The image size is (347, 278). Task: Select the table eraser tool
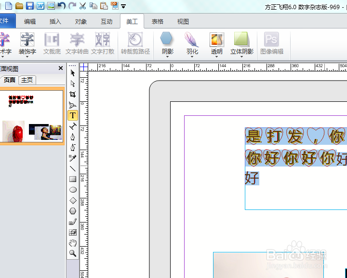click(73, 232)
